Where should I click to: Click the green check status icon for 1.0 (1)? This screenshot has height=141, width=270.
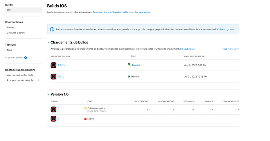click(x=129, y=76)
